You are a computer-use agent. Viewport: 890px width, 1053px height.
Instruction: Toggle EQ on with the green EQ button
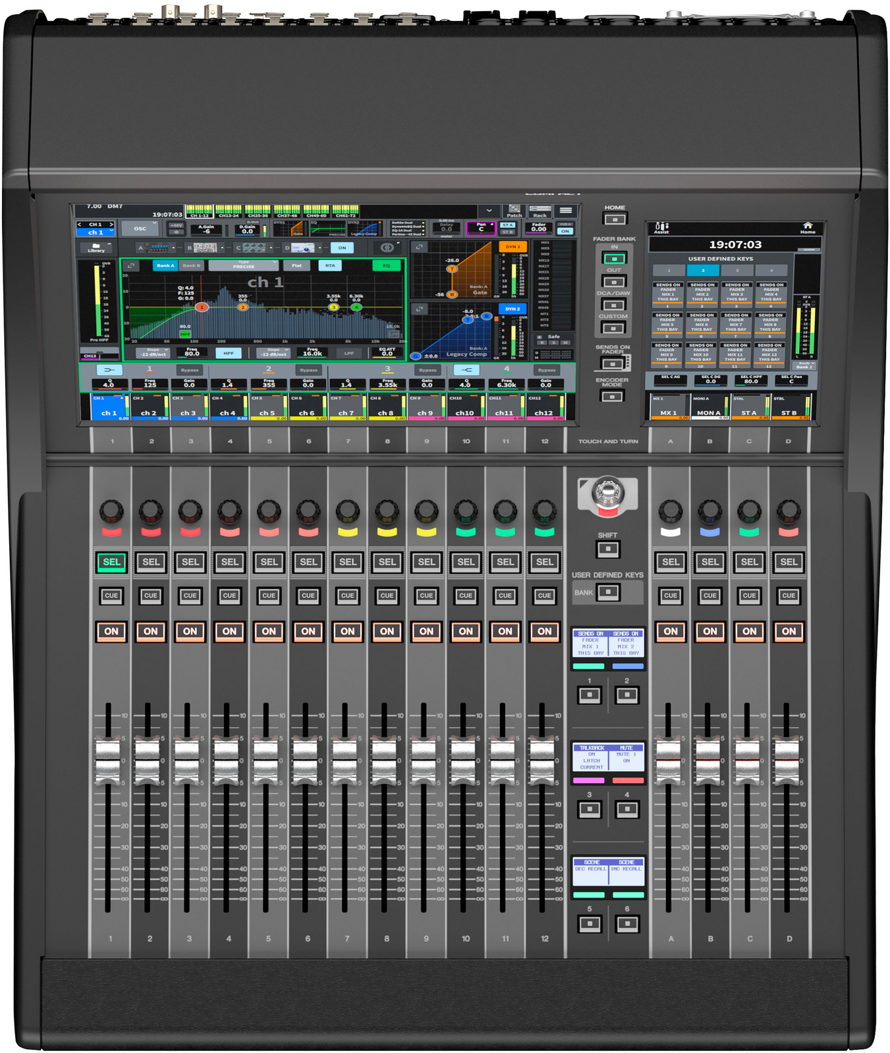387,265
